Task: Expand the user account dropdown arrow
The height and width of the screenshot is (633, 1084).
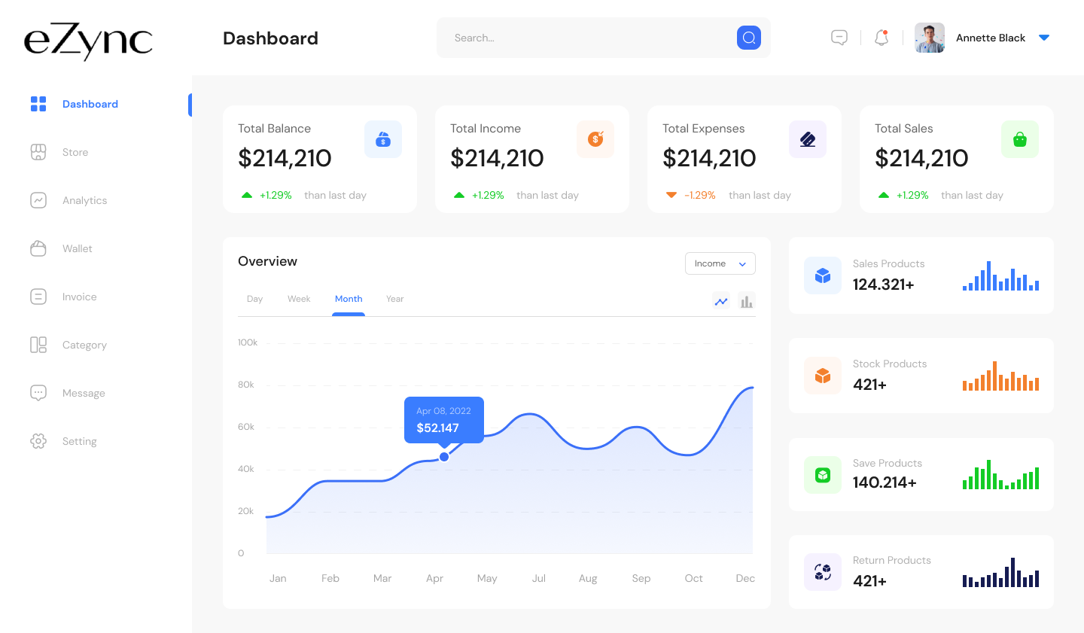Action: pyautogui.click(x=1044, y=38)
